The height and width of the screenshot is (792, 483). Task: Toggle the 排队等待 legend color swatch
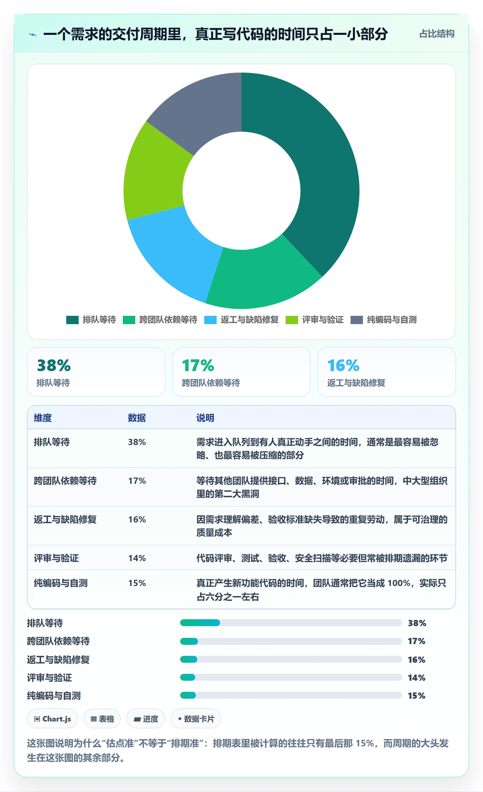[72, 320]
